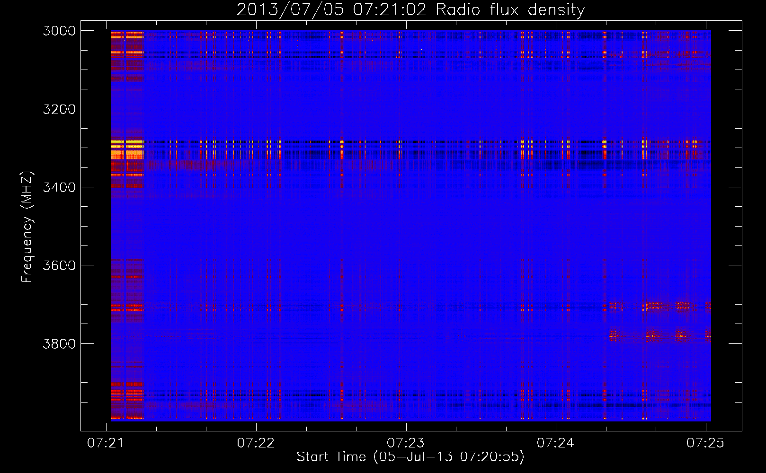
Task: Click the 3200 frequency tick label
Action: pyautogui.click(x=59, y=109)
